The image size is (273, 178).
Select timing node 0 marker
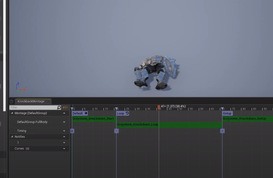[x=72, y=131]
